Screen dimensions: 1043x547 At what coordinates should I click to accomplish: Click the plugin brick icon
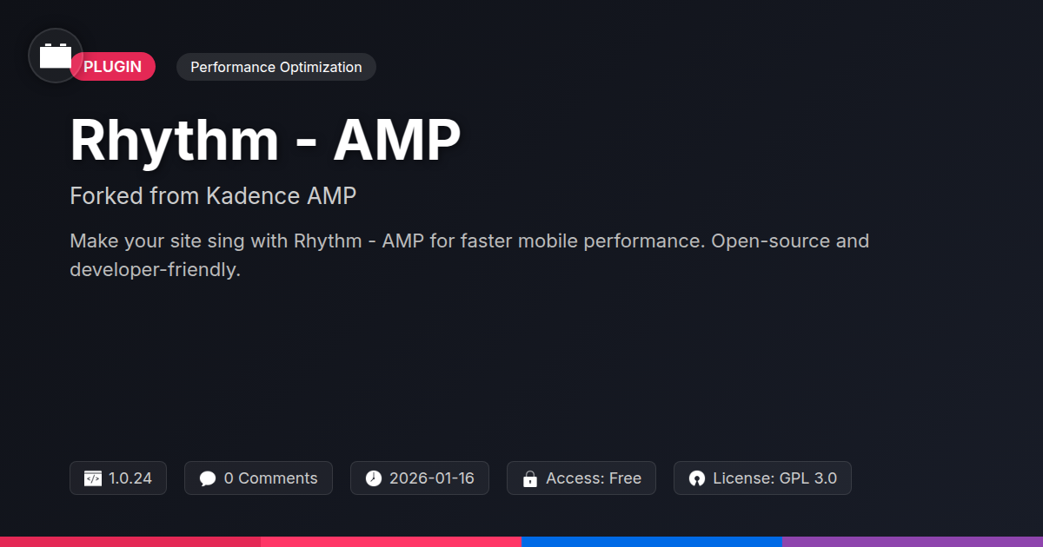pos(56,56)
